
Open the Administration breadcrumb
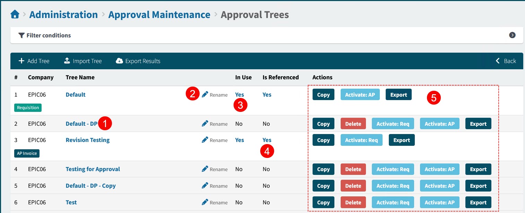(63, 15)
